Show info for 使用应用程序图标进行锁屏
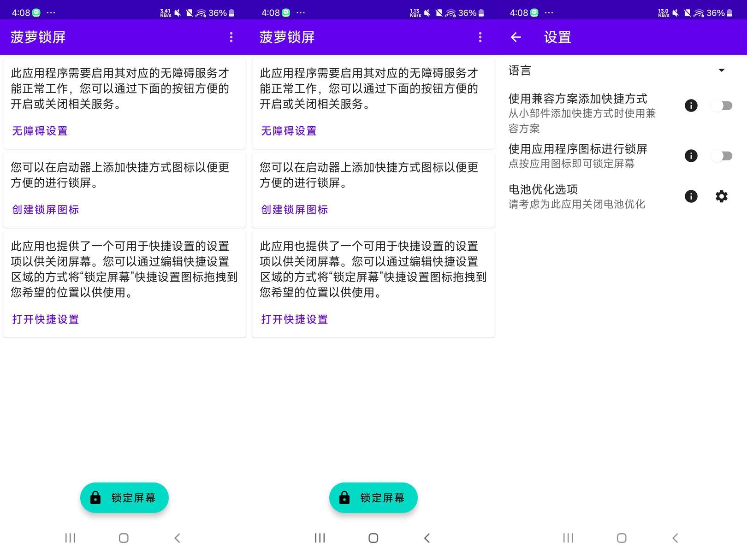 (691, 156)
